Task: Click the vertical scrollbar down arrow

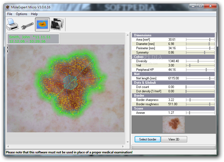Action: point(128,142)
